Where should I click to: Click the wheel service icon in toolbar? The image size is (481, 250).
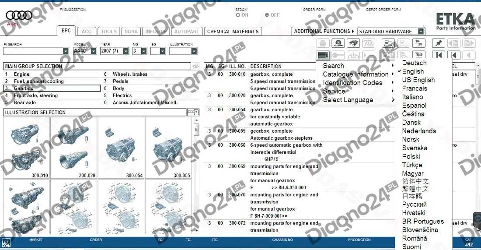click(x=338, y=43)
